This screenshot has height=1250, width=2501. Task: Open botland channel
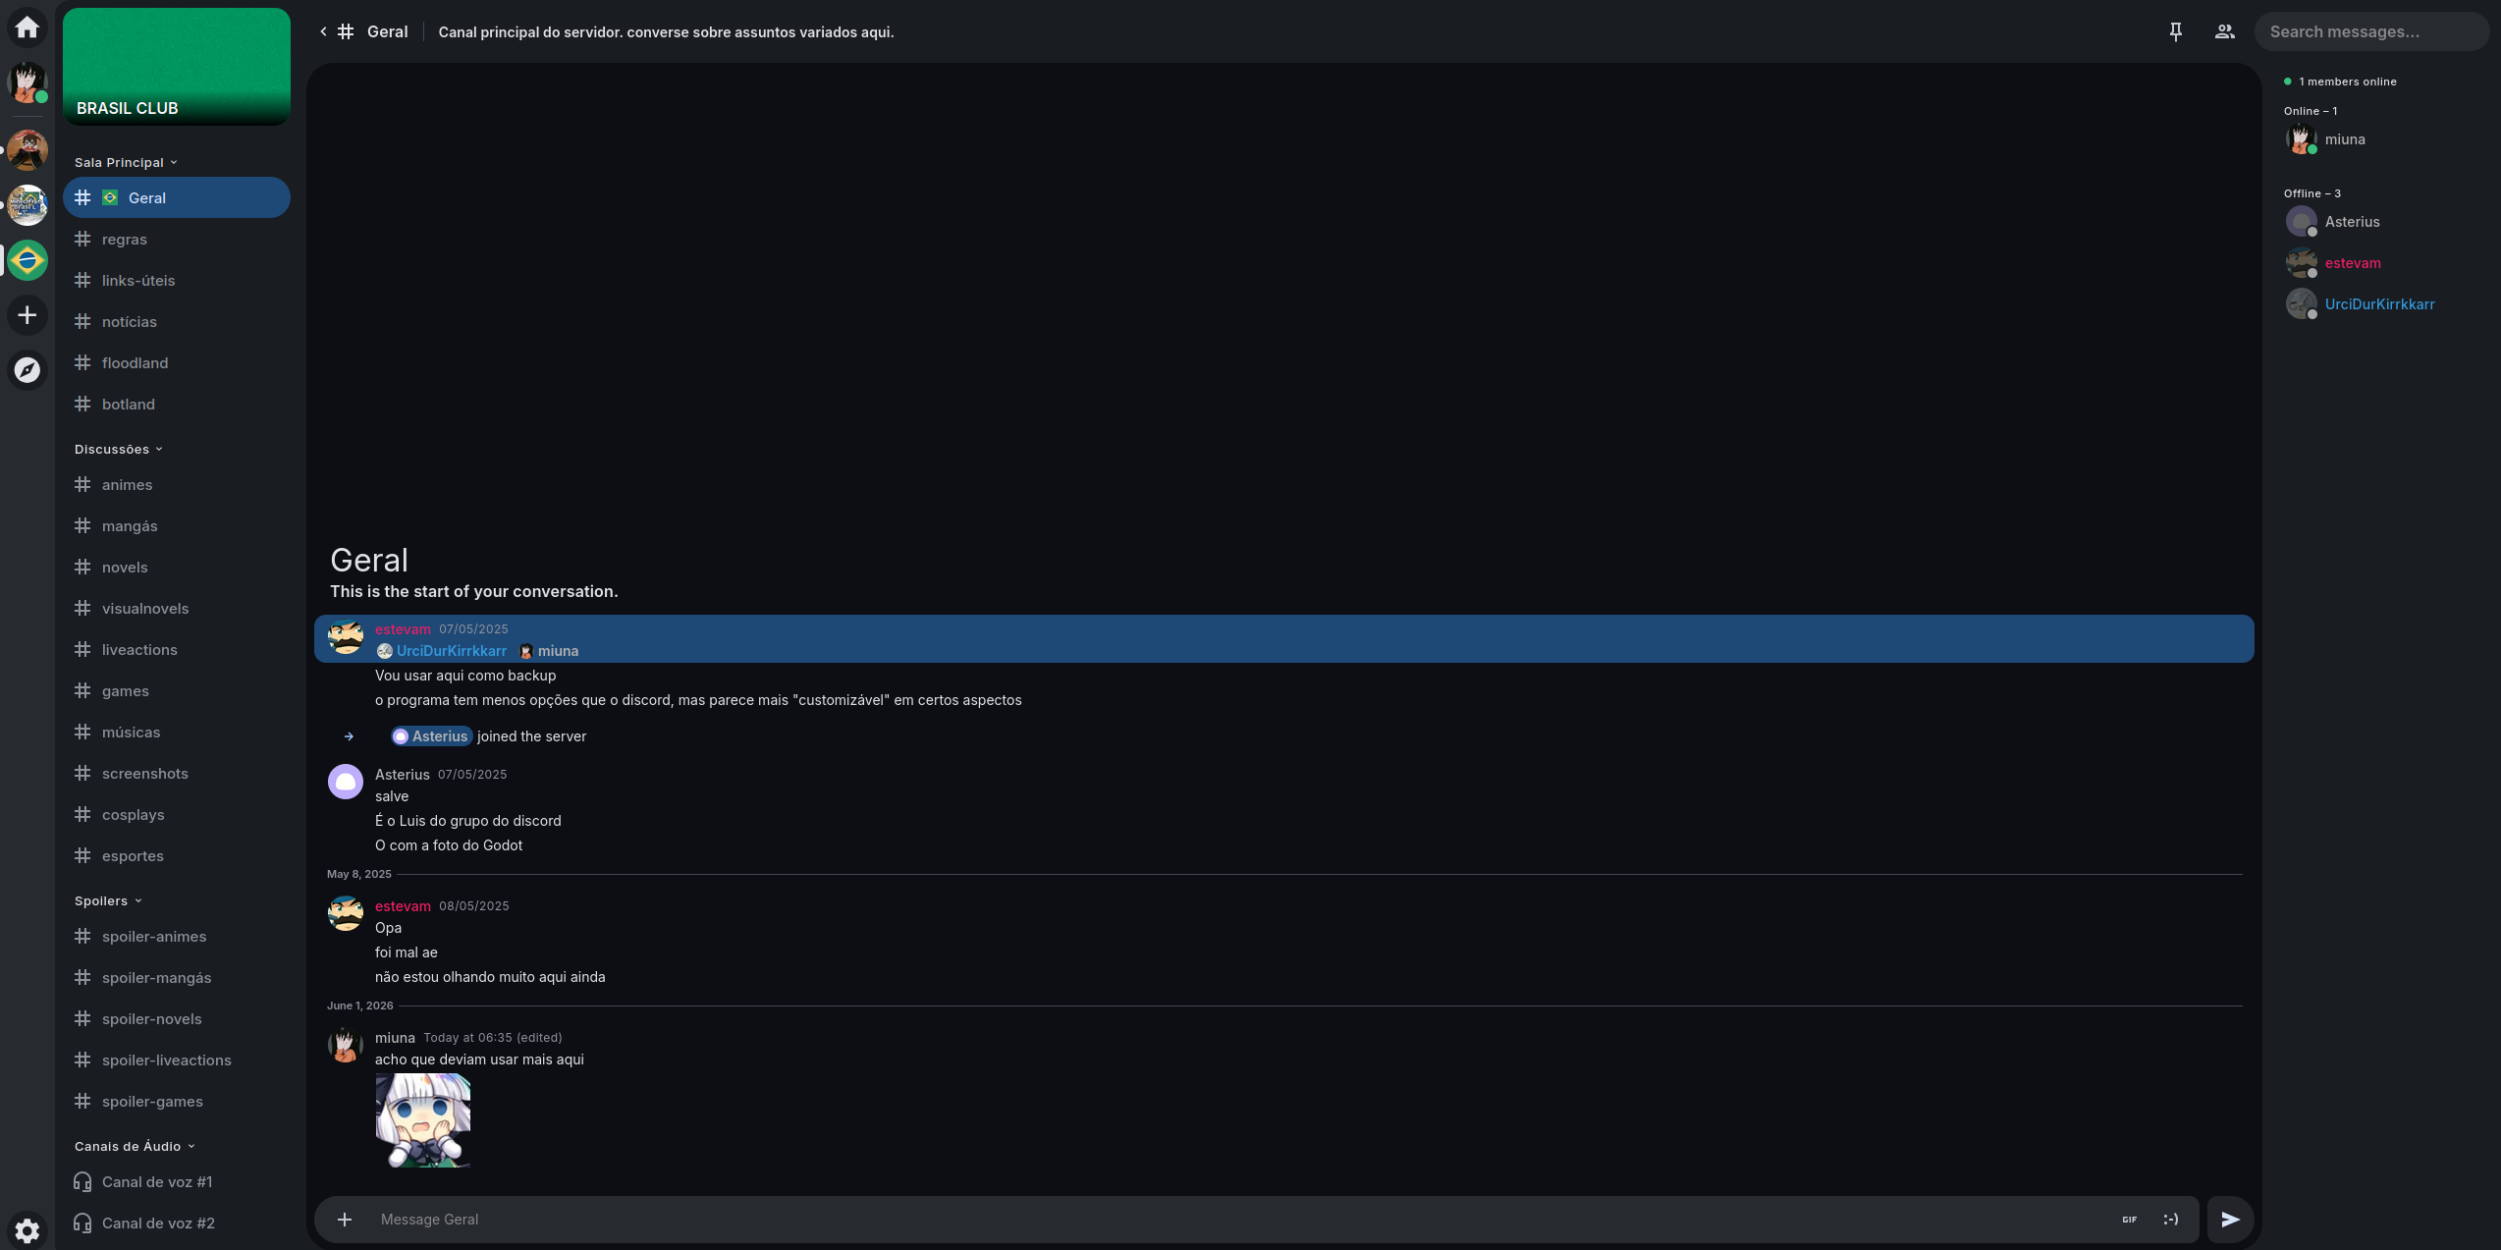point(177,404)
